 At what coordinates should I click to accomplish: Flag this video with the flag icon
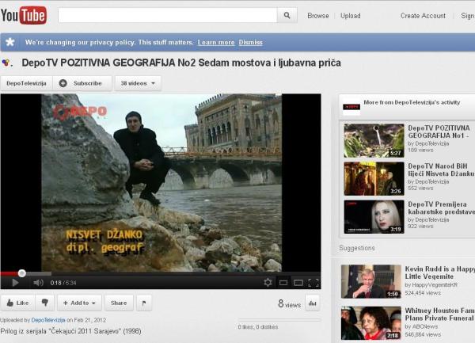pos(144,303)
